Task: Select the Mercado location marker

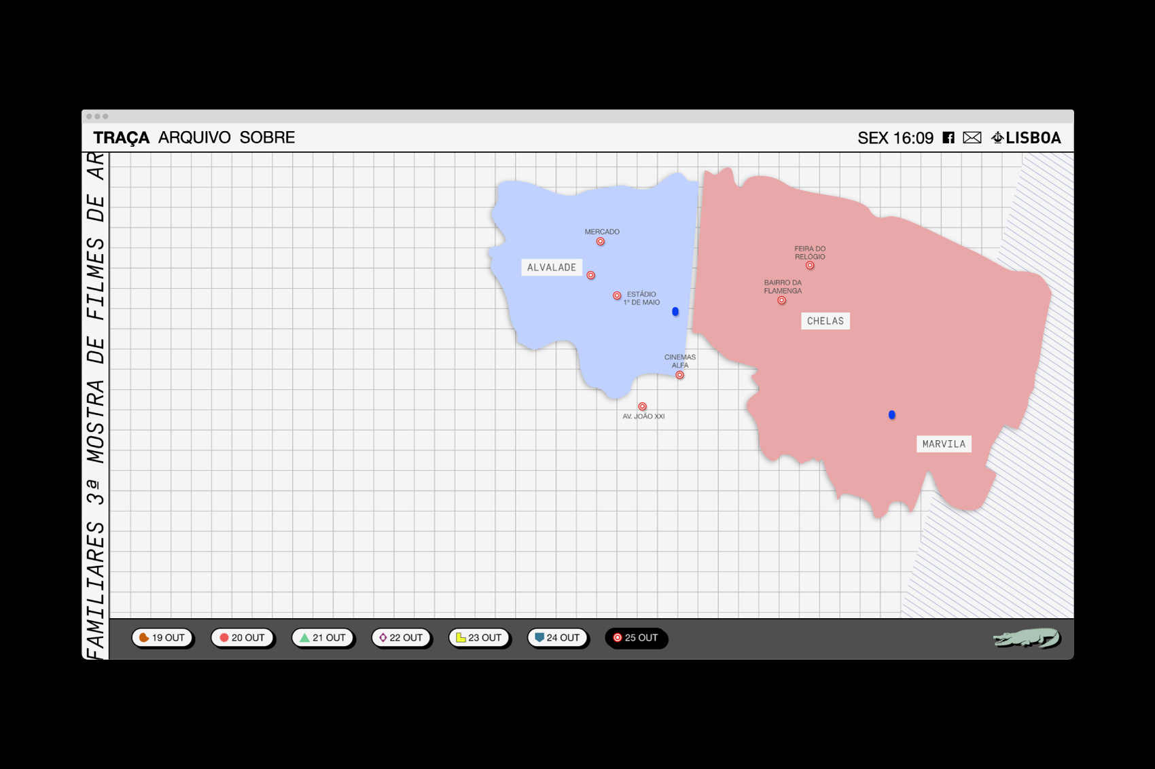Action: tap(600, 242)
